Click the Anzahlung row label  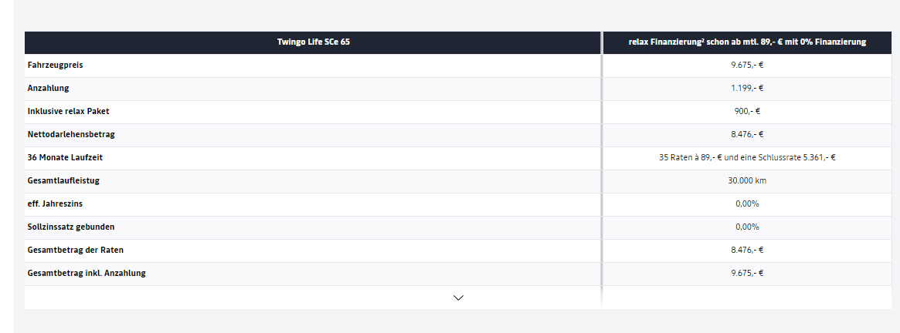48,89
